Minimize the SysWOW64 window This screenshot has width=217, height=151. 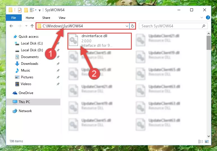(x=179, y=10)
